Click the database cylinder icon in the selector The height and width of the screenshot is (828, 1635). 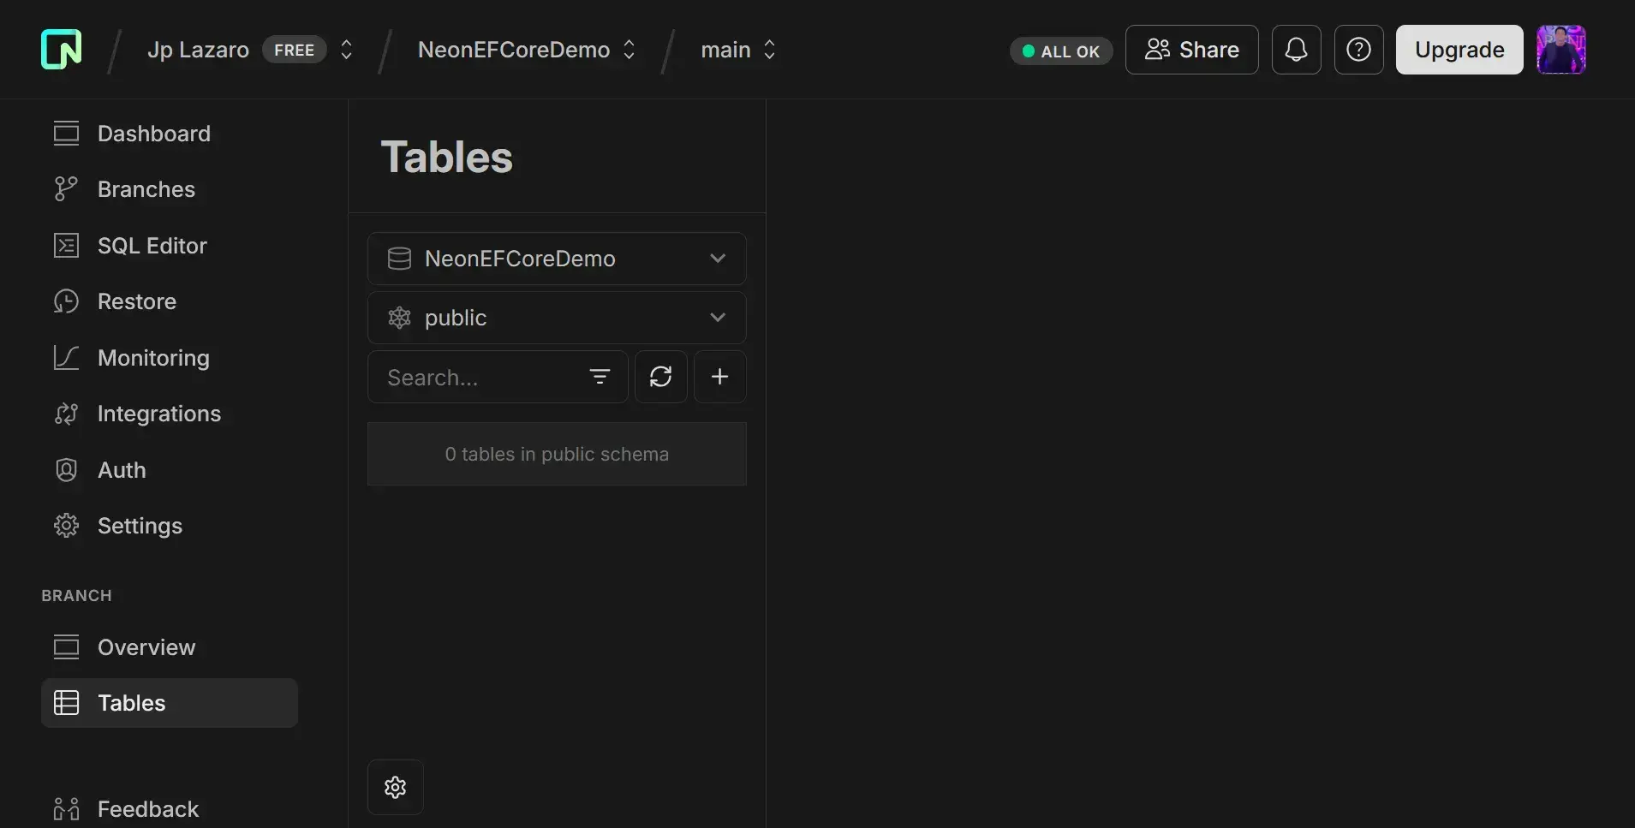(x=399, y=259)
